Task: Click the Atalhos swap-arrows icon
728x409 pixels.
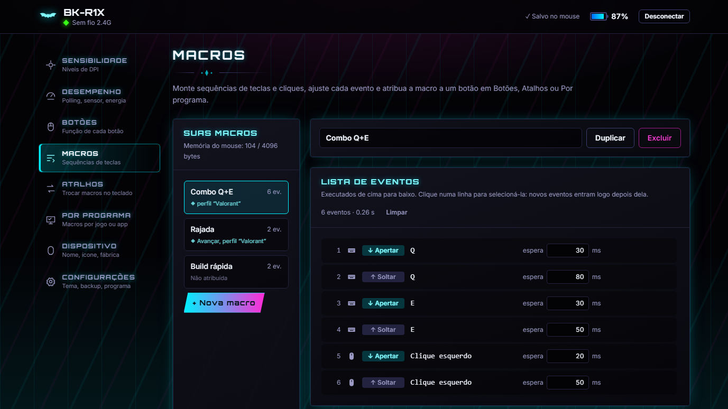Action: point(51,189)
